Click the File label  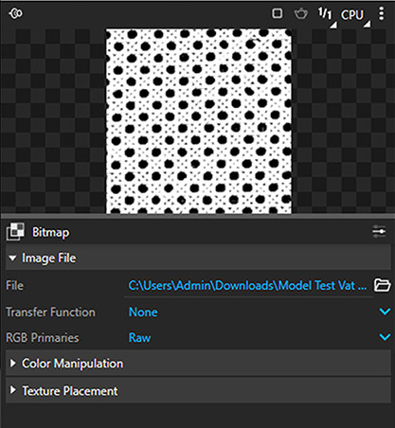(14, 286)
